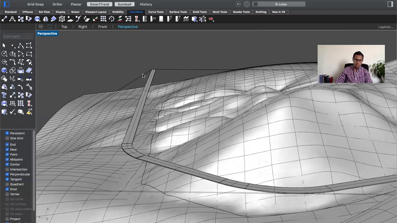Select the Polyline tool in left toolbar
The image size is (397, 223).
coord(20,46)
